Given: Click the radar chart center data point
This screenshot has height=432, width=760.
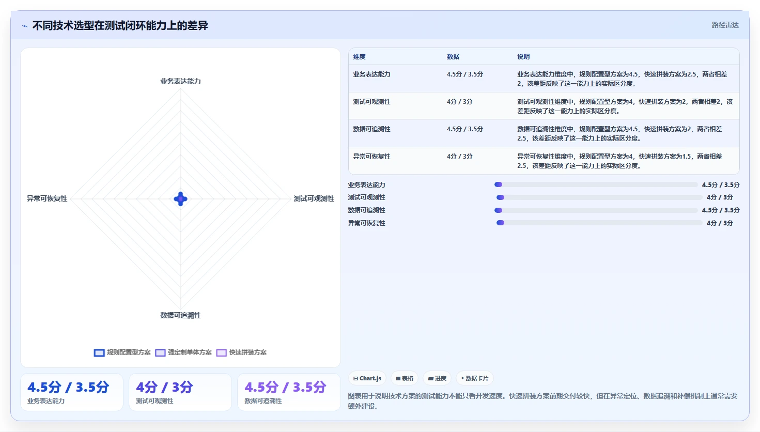Looking at the screenshot, I should pyautogui.click(x=180, y=199).
